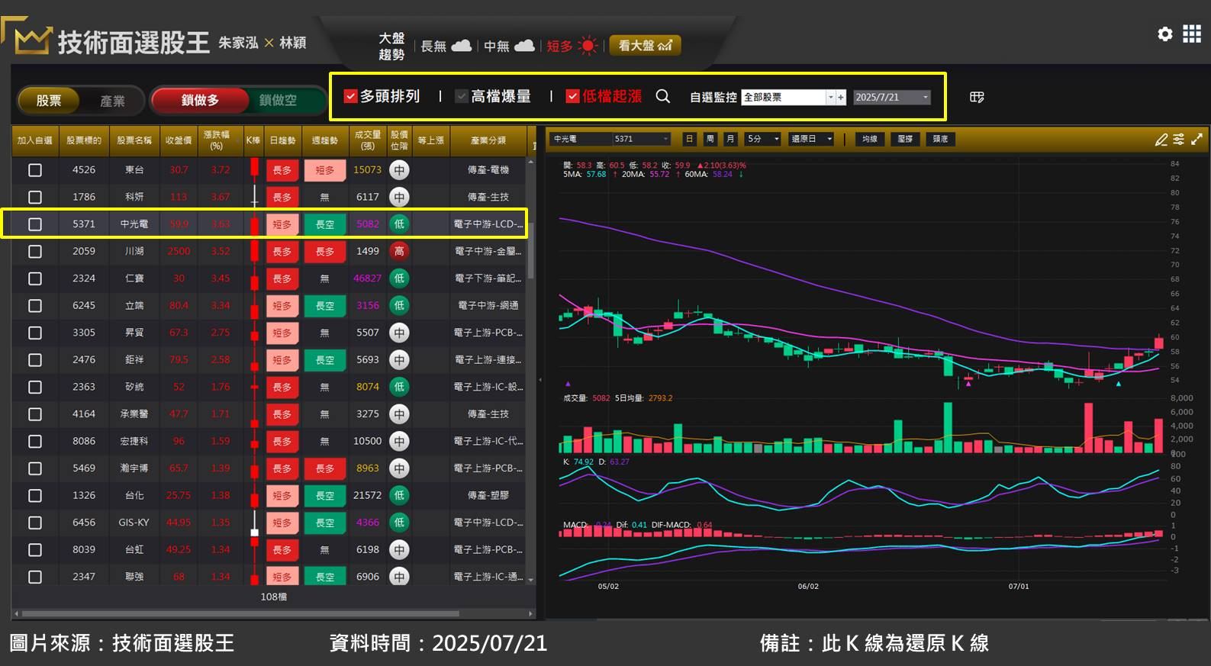Toggle the 均線 moving average button

[869, 139]
